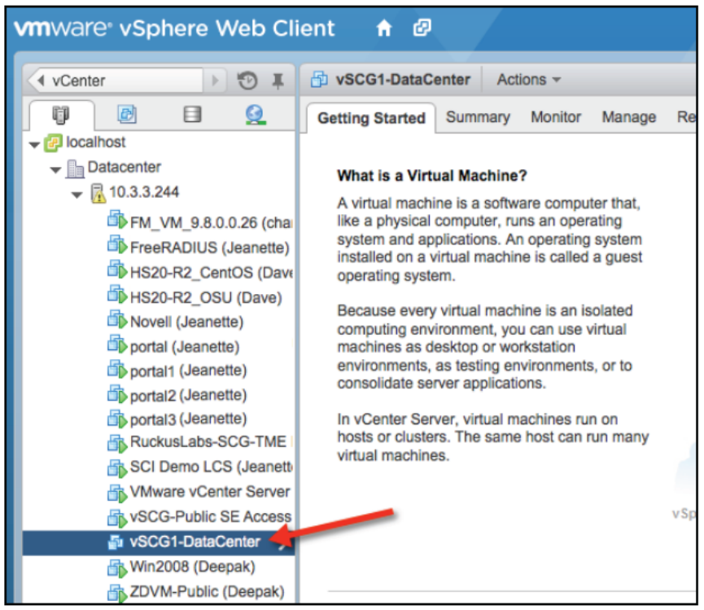Screen dimensions: 704x610
Task: Click VM icon next to Novell (Jeanette)
Action: tap(117, 319)
